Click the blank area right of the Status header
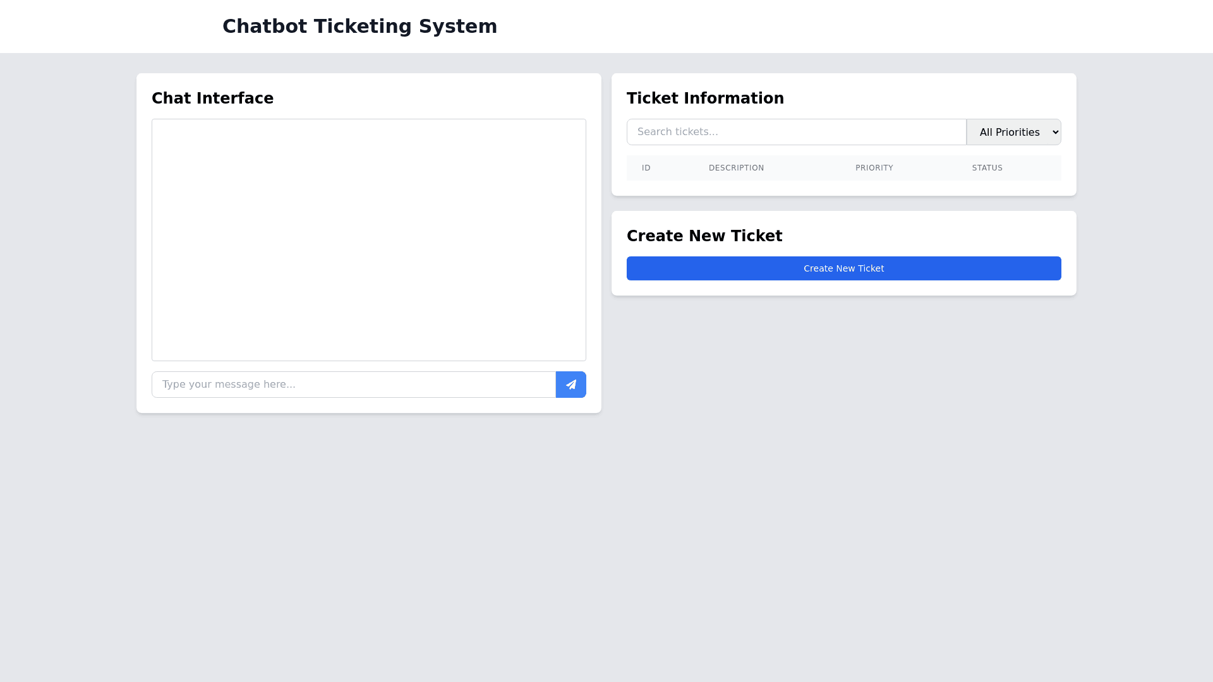This screenshot has height=682, width=1213. tap(1036, 168)
